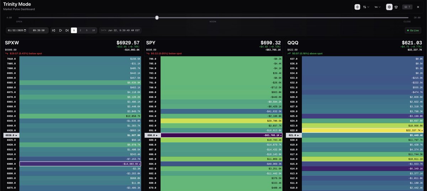Select playback speed 5
427x191 pixels.
click(87, 31)
